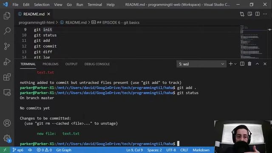Change language mode Markdown item
This screenshot has height=153, width=272.
coord(201,150)
